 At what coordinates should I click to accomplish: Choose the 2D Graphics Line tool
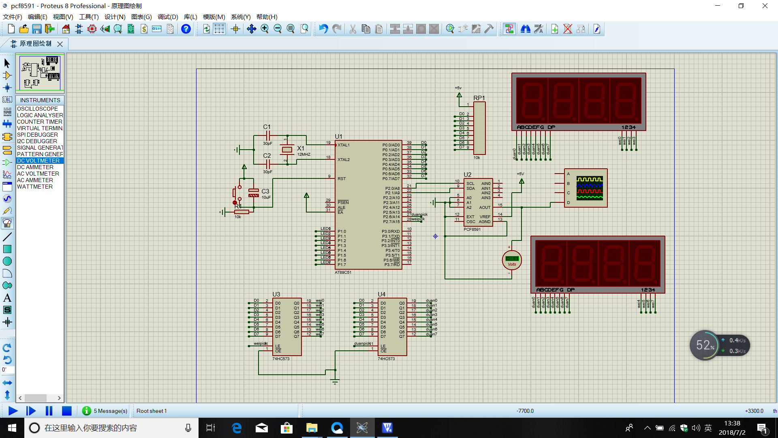(7, 236)
